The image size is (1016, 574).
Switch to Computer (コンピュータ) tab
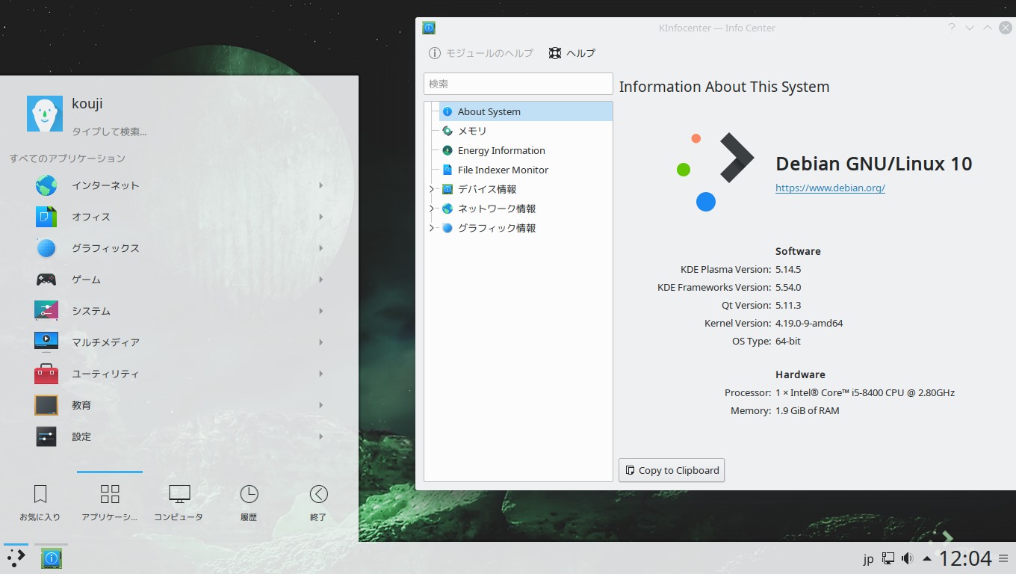(x=179, y=502)
